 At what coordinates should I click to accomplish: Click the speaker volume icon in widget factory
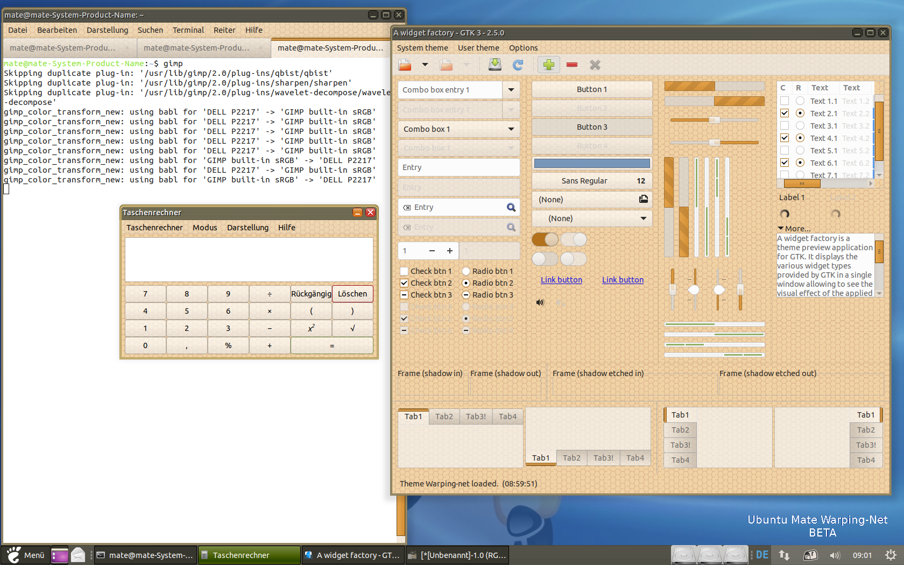coord(540,302)
